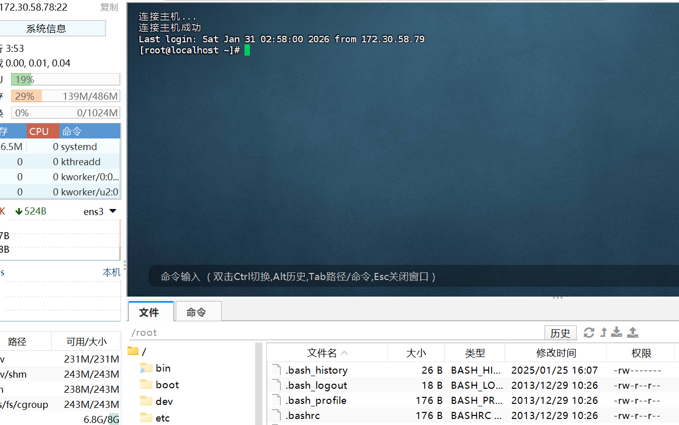The height and width of the screenshot is (425, 679).
Task: Click the .bashrc file name
Action: 302,415
